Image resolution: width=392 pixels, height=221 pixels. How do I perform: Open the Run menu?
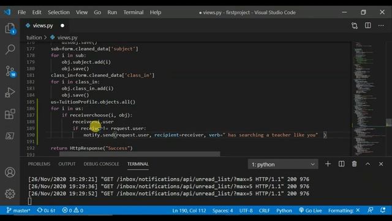[112, 12]
